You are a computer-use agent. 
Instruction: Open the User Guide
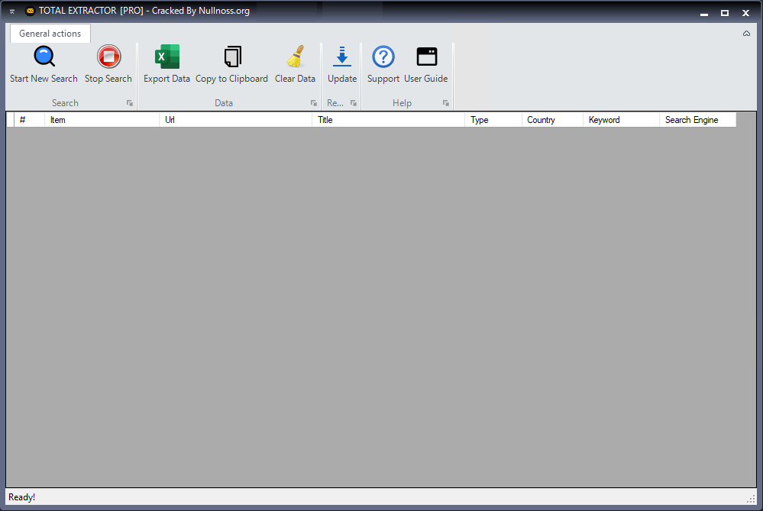pos(425,64)
